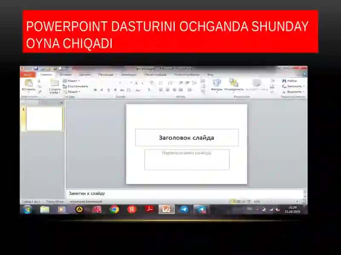
Task: Center the paragraph text
Action: point(168,90)
